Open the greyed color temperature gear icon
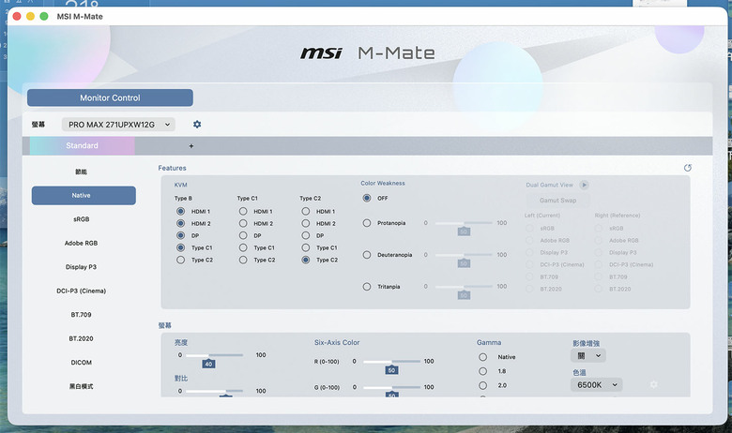Screen dimensions: 732x433 (x=653, y=384)
